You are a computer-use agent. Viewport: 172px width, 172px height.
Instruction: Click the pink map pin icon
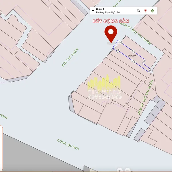145,11
